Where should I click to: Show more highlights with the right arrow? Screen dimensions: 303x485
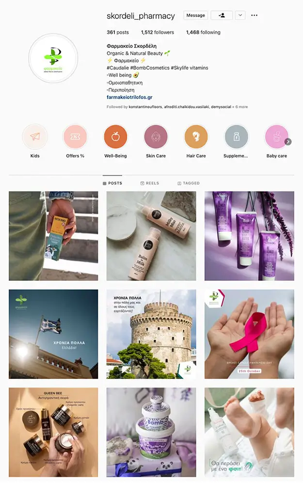pyautogui.click(x=288, y=142)
